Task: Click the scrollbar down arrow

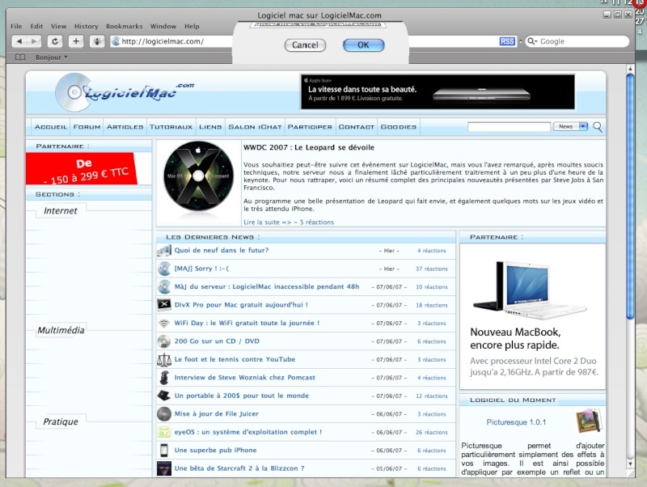Action: [x=630, y=464]
